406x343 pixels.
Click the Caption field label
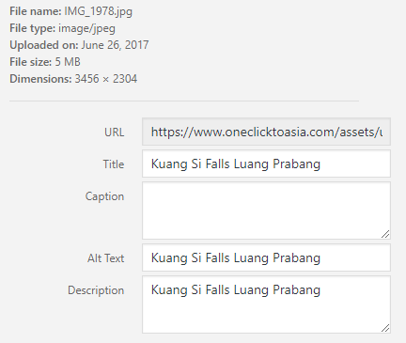click(104, 196)
